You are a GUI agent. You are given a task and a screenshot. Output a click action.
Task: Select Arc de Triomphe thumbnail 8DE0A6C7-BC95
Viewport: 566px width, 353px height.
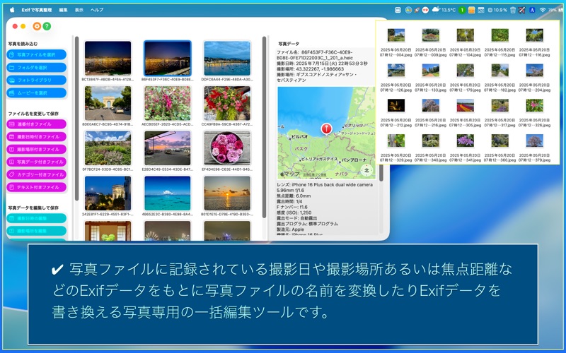pos(108,103)
